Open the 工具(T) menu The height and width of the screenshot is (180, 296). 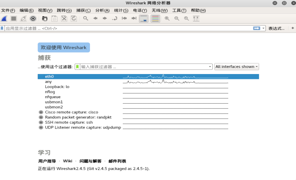(179, 11)
